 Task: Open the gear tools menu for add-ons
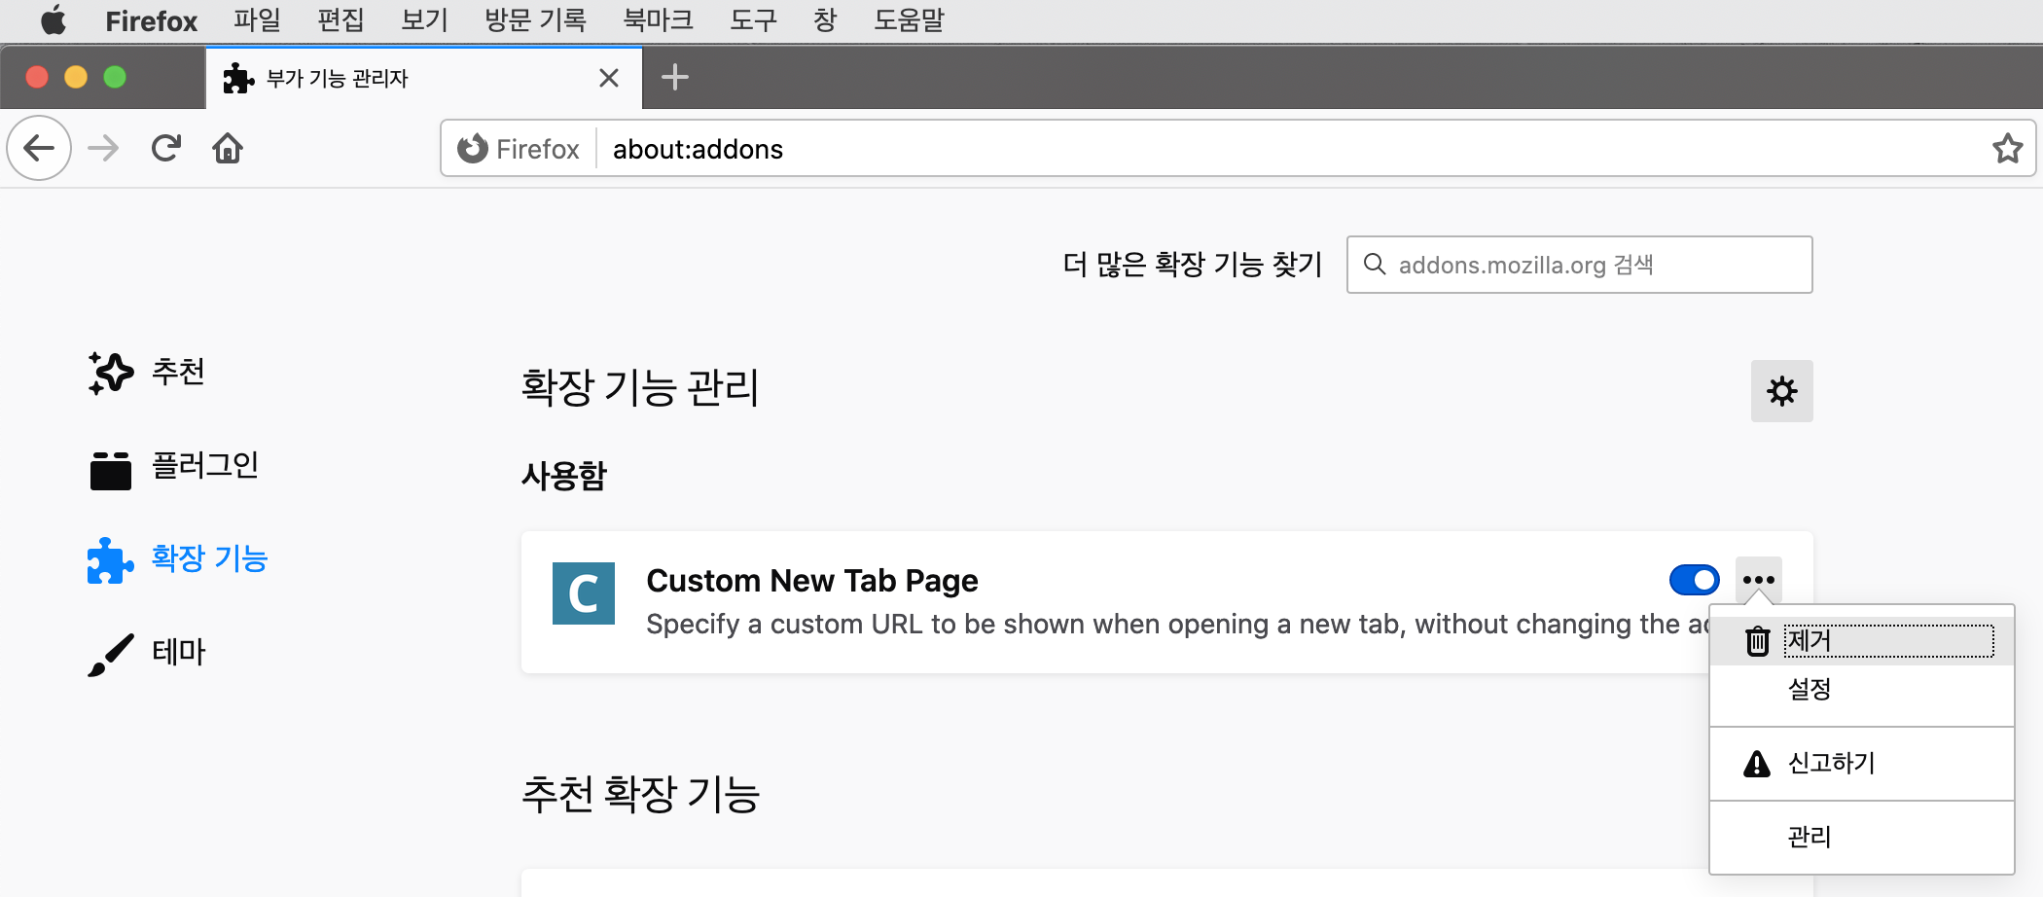[x=1781, y=391]
